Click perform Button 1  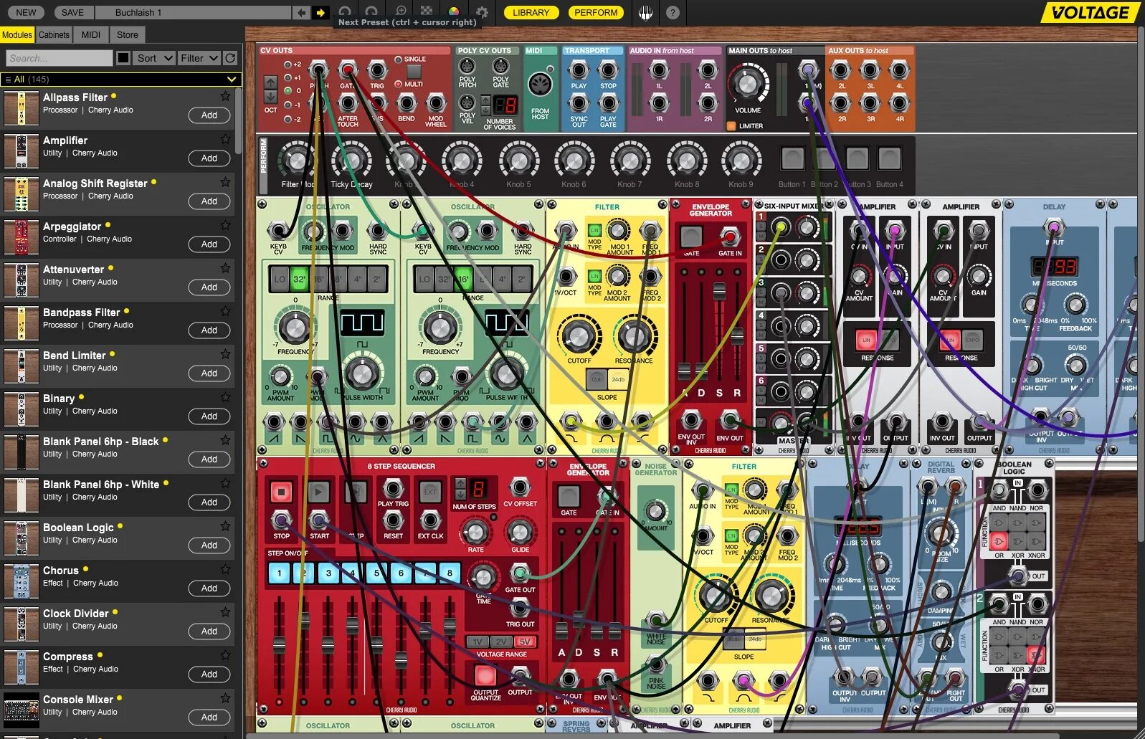tap(792, 158)
